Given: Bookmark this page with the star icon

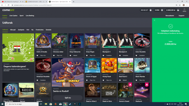Looking at the screenshot, I should point(180,5).
